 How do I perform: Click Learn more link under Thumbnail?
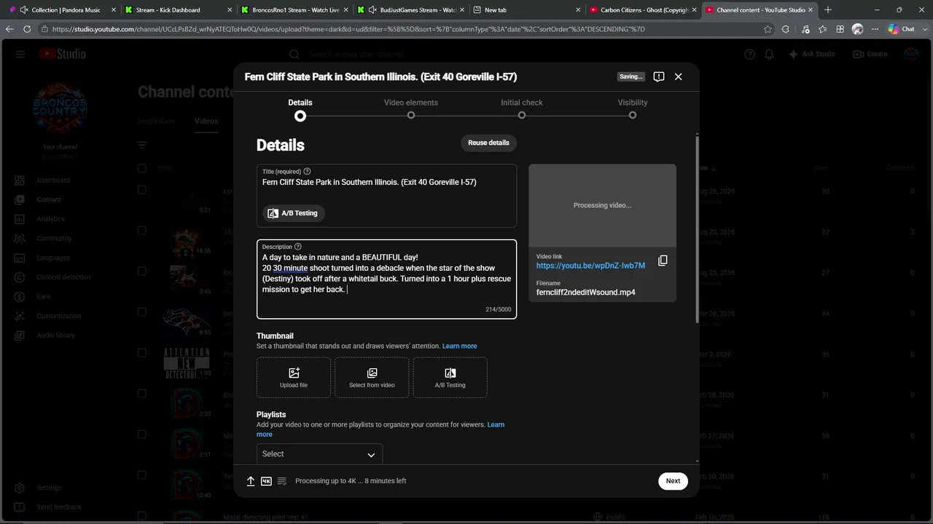[459, 346]
